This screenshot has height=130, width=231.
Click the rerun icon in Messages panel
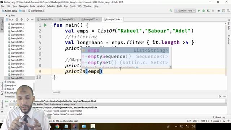(6, 101)
